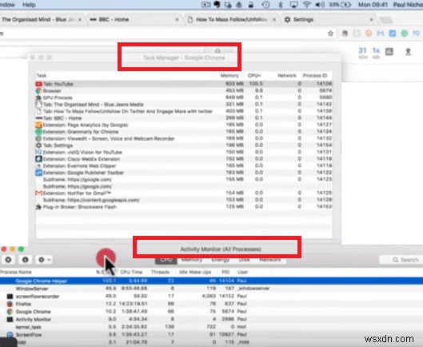
Task: Select Extension: Evernote Web Clipper row
Action: tap(184, 166)
